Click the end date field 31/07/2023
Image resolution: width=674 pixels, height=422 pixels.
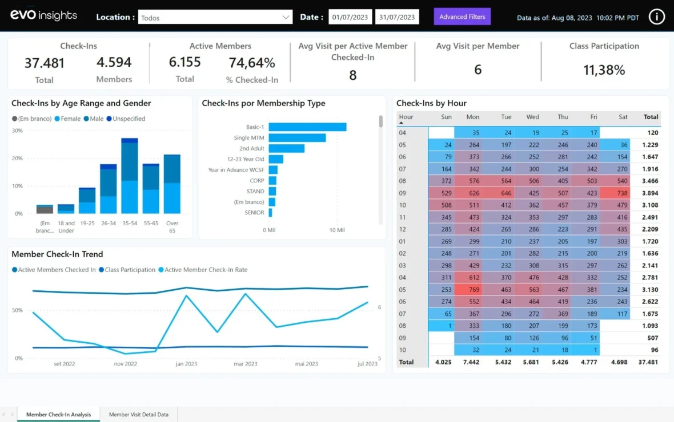click(398, 17)
